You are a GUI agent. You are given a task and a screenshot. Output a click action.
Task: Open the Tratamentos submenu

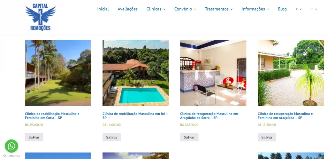tap(219, 9)
